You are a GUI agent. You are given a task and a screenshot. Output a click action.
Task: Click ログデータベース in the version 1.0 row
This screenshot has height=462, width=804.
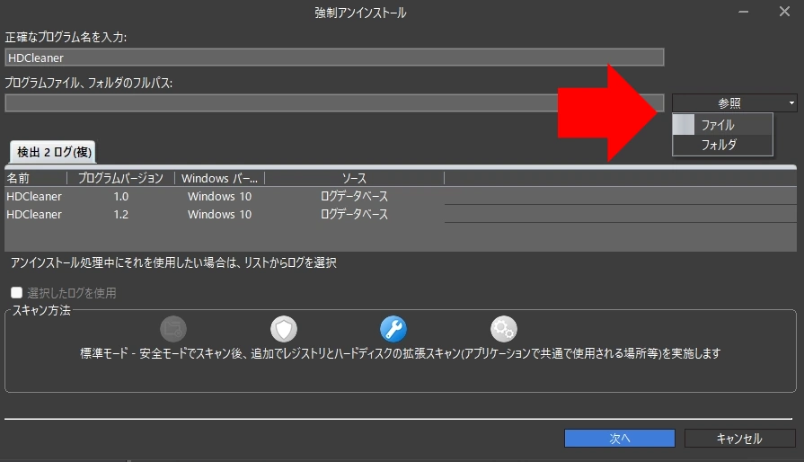(x=354, y=196)
